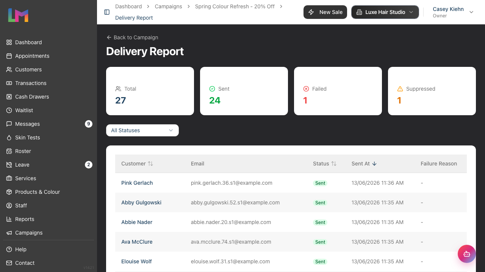The width and height of the screenshot is (485, 272).
Task: Click the Messages unread badge showing 9
Action: [x=89, y=124]
